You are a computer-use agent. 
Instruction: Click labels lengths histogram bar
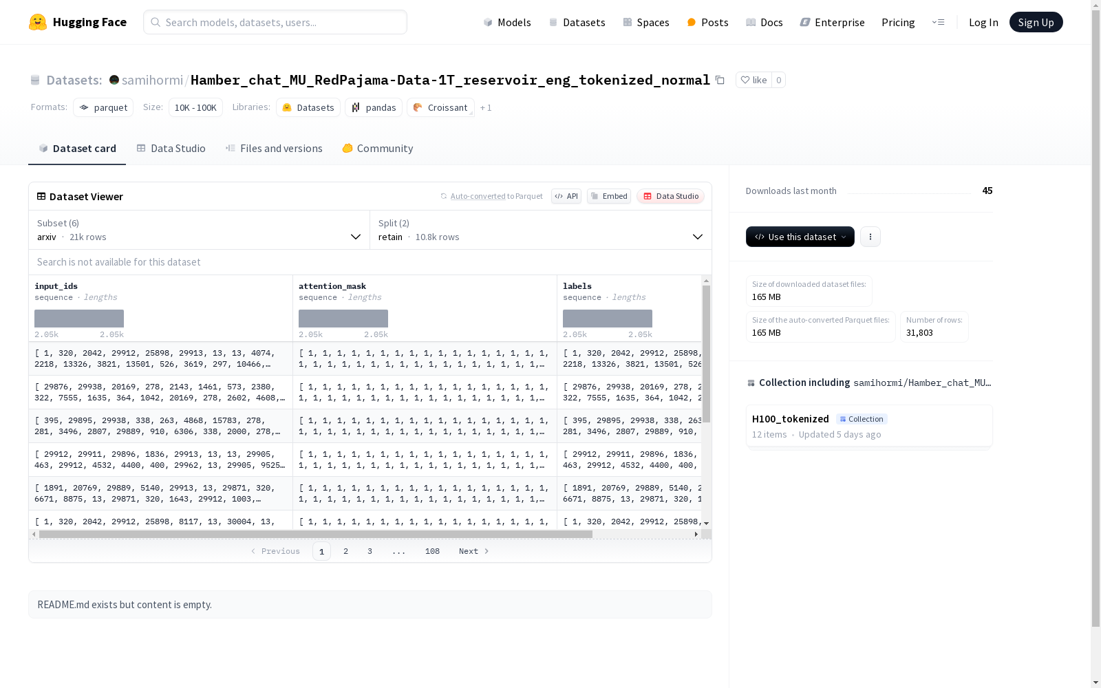tap(608, 319)
